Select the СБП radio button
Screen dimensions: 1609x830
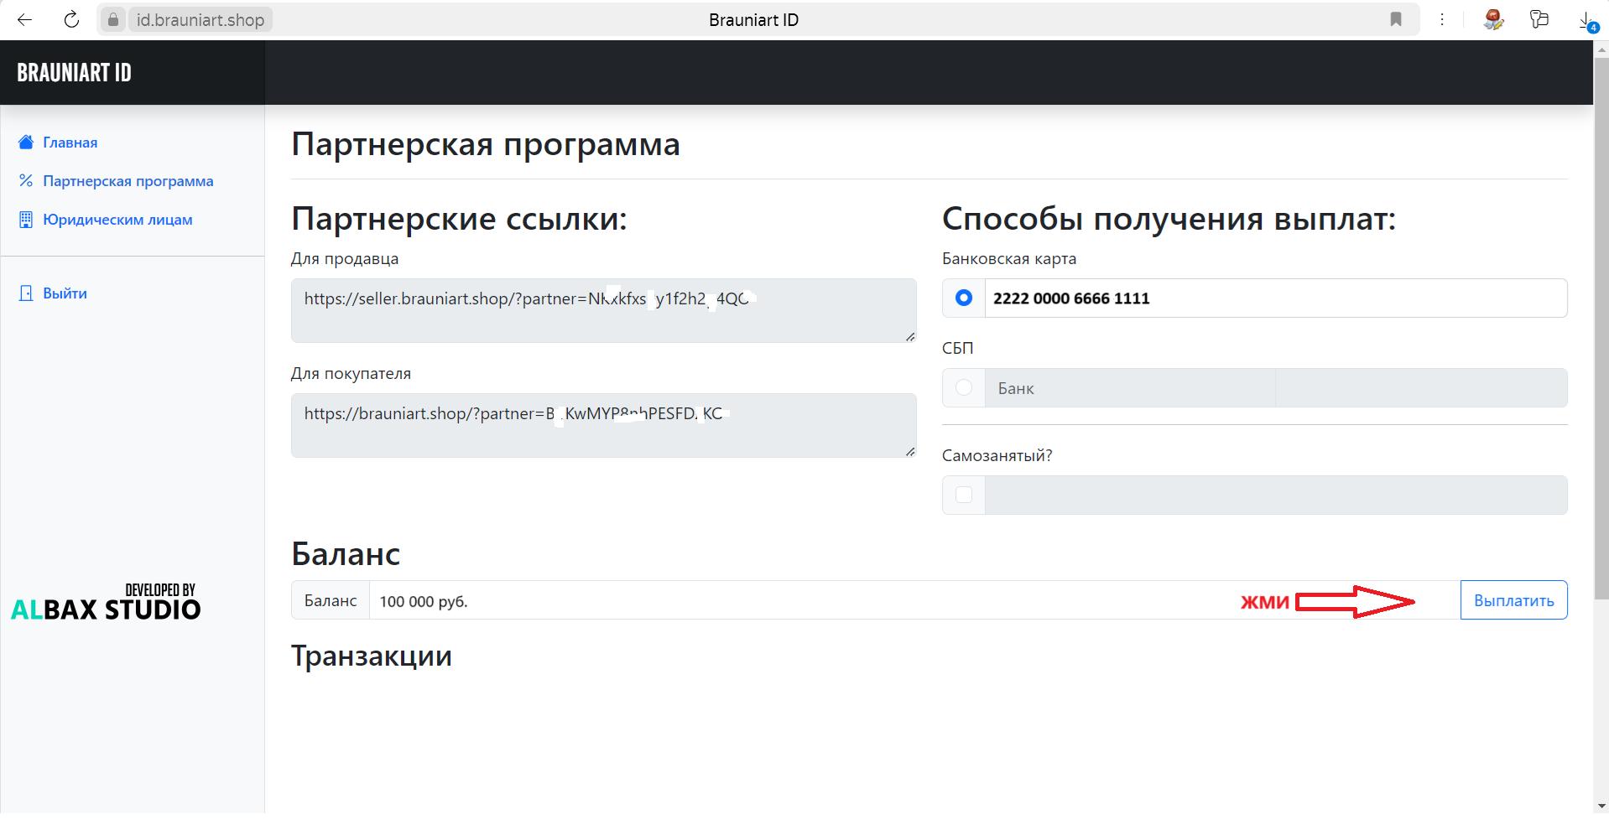pyautogui.click(x=964, y=387)
